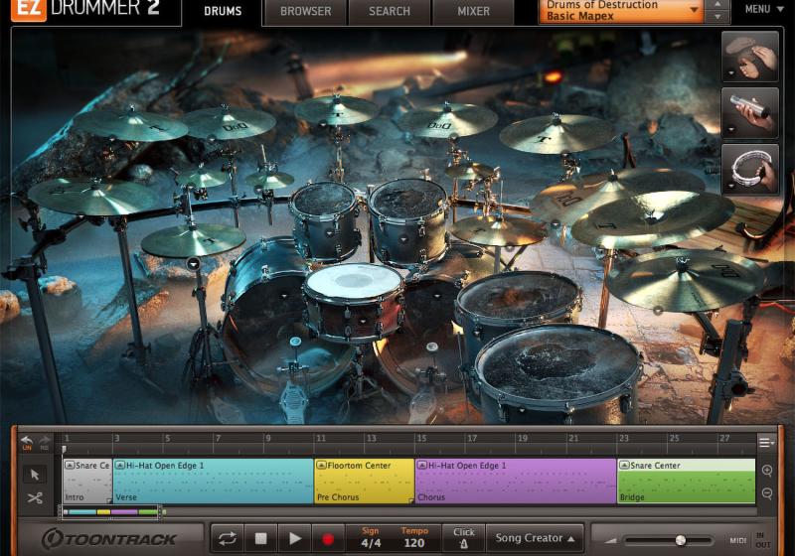Image resolution: width=795 pixels, height=556 pixels.
Task: Select the yellow Pre Chorus song block
Action: coord(364,482)
